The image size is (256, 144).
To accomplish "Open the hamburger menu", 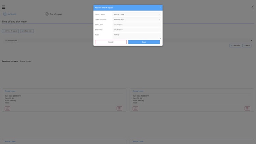I will click(x=3, y=7).
